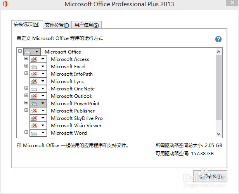Click Microsoft Visio Viewer install icon
The width and height of the screenshot is (239, 194).
pyautogui.click(x=34, y=126)
